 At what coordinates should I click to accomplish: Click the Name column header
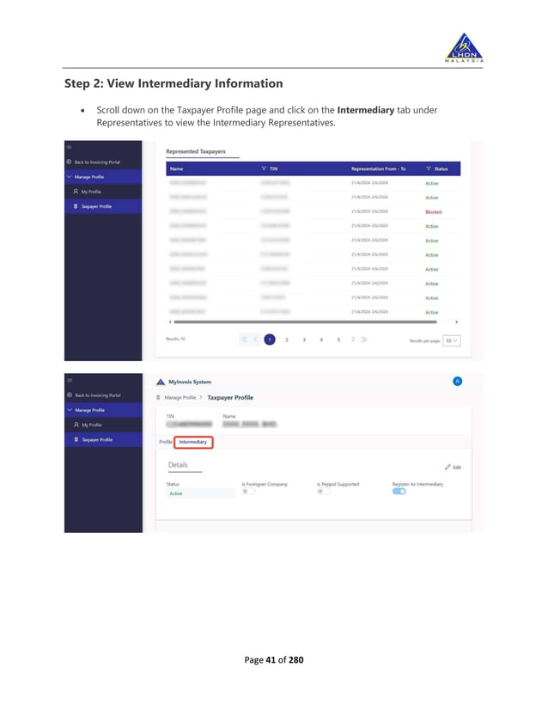[x=176, y=168]
